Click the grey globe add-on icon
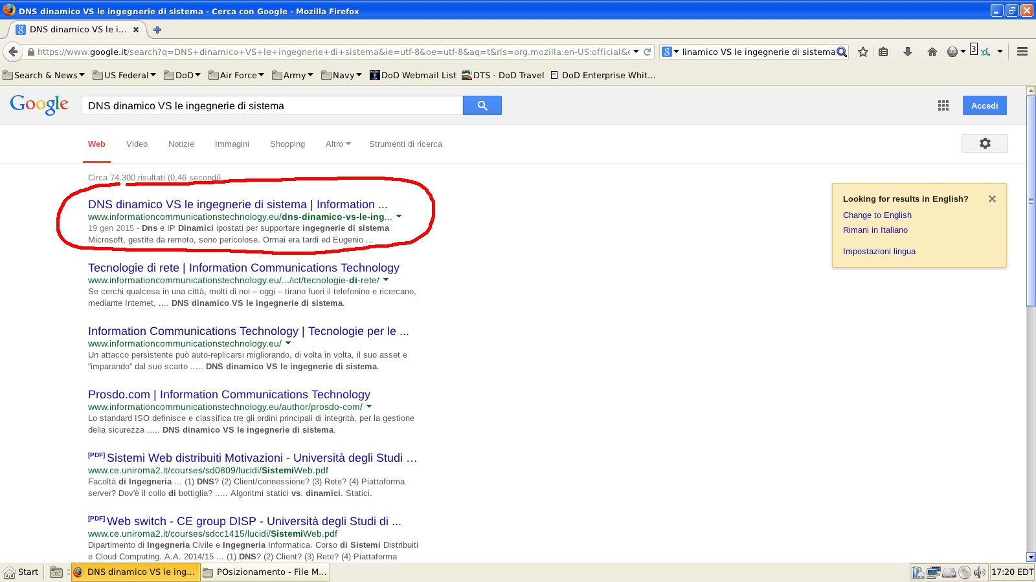 952,52
